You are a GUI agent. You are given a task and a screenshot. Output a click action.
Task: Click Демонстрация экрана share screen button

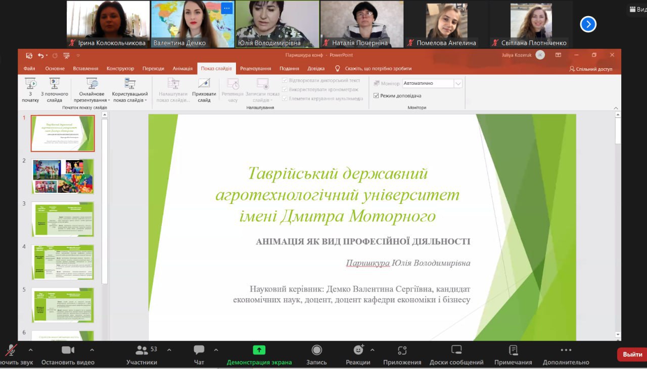[x=259, y=354]
